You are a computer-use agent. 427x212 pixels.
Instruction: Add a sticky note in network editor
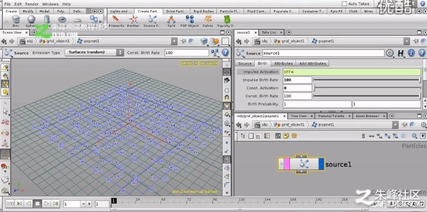(x=286, y=136)
